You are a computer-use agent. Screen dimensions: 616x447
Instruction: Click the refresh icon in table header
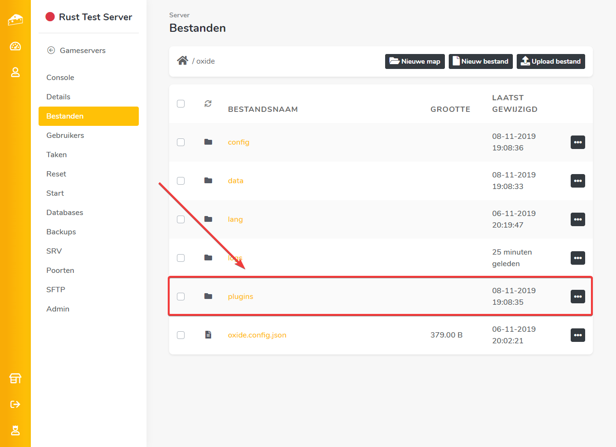pyautogui.click(x=208, y=103)
